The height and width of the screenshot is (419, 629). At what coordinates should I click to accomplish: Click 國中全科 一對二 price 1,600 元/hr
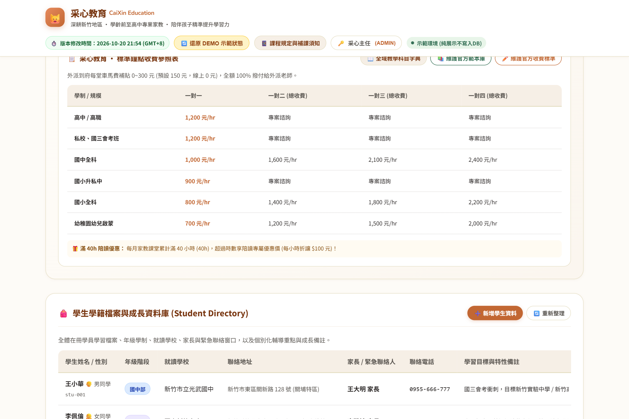(282, 160)
